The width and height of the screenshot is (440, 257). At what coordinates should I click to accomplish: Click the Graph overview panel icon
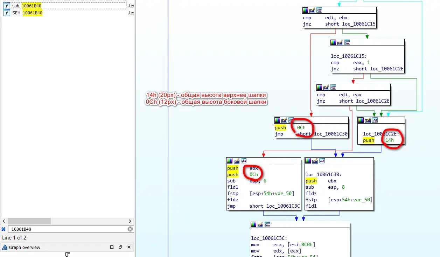pyautogui.click(x=5, y=247)
